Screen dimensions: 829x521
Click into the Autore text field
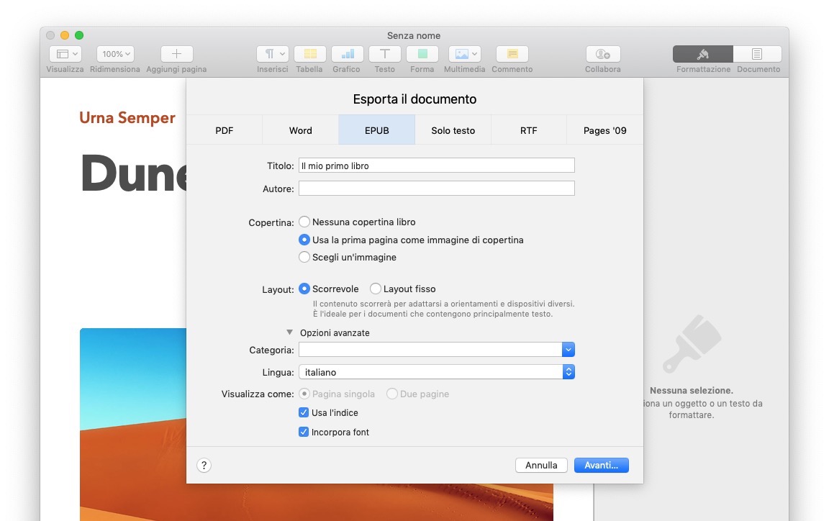coord(436,189)
